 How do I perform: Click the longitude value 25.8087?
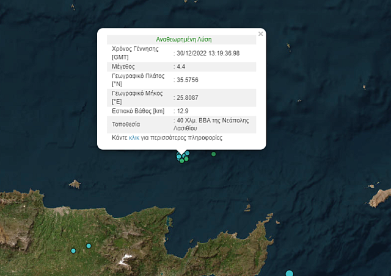[189, 97]
